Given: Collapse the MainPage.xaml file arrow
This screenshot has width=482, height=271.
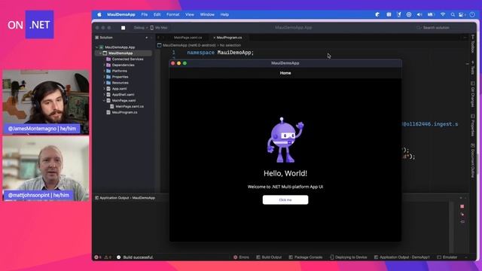Looking at the screenshot, I should pyautogui.click(x=104, y=100).
